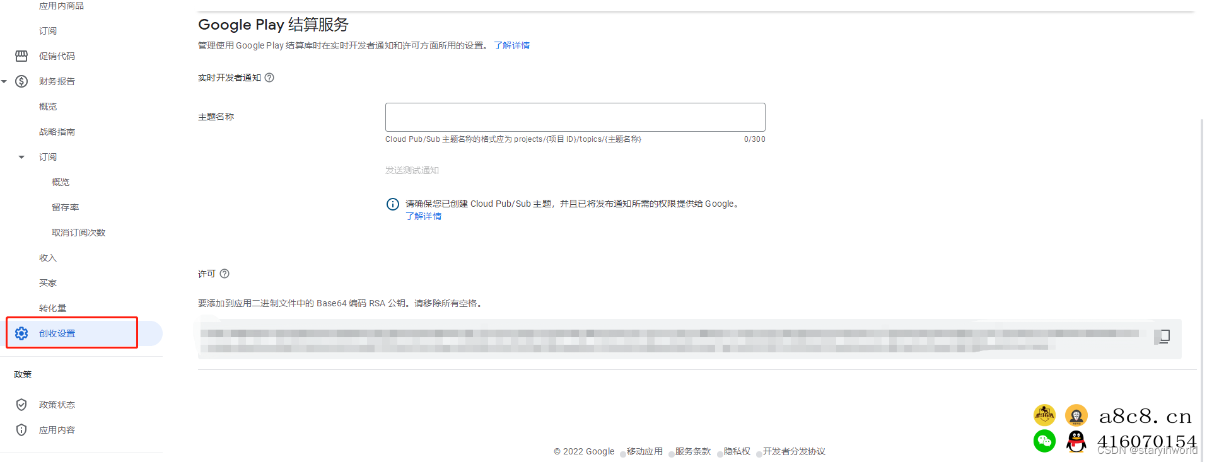This screenshot has width=1207, height=462.
Task: Open 转化量 report
Action: point(52,308)
